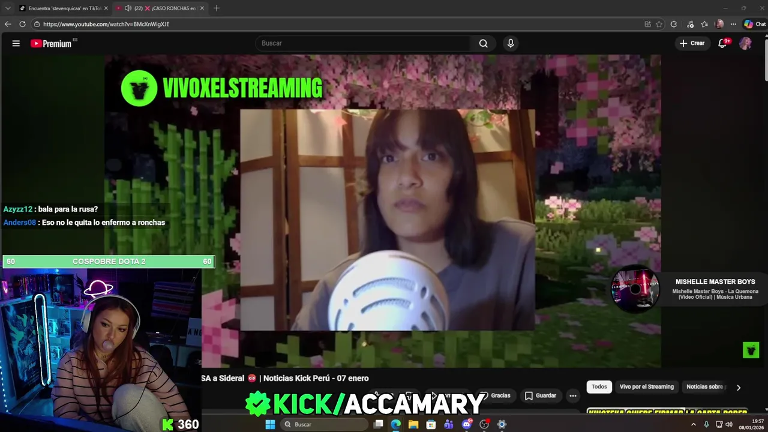The height and width of the screenshot is (432, 768).
Task: Click the video player area
Action: (383, 211)
